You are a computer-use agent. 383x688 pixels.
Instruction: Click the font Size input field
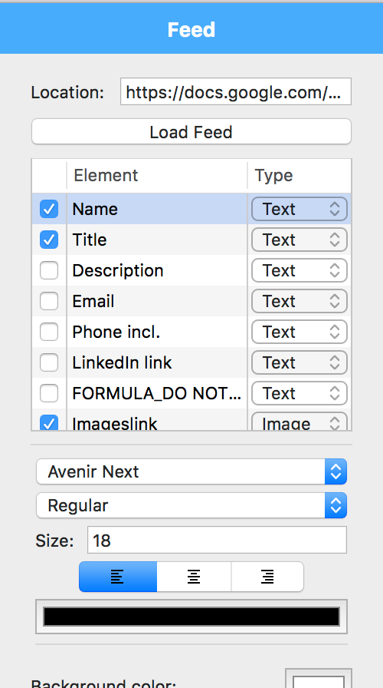[217, 540]
